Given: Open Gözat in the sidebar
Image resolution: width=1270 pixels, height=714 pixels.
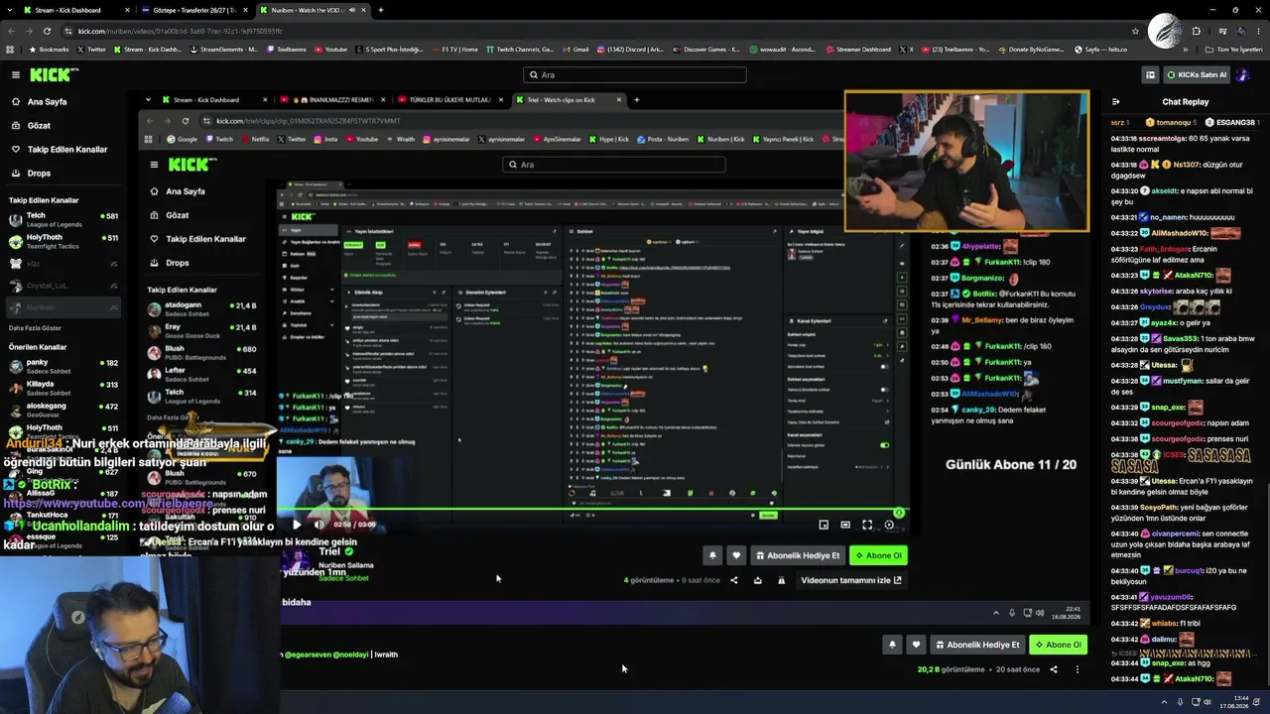Looking at the screenshot, I should [39, 125].
